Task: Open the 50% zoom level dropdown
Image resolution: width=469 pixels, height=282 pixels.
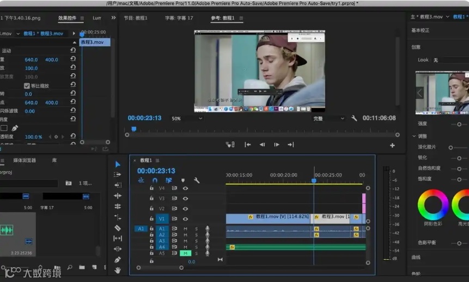Action: point(187,119)
